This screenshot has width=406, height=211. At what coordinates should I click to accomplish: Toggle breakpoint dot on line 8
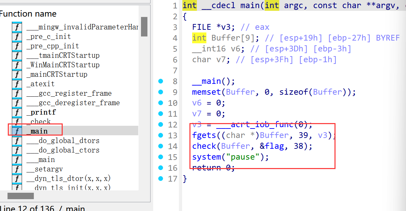click(x=161, y=81)
